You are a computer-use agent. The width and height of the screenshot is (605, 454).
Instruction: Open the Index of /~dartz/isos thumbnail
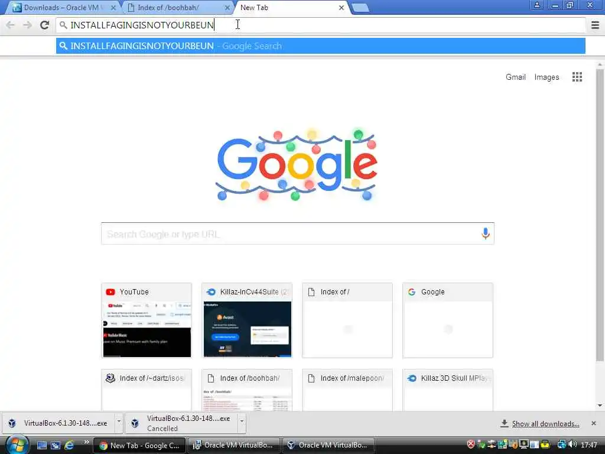[x=147, y=390]
